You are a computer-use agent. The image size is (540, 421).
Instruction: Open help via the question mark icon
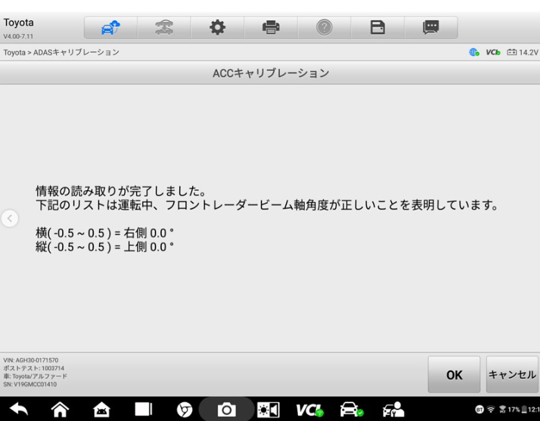324,28
